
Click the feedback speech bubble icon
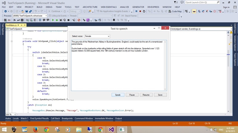[182, 2]
